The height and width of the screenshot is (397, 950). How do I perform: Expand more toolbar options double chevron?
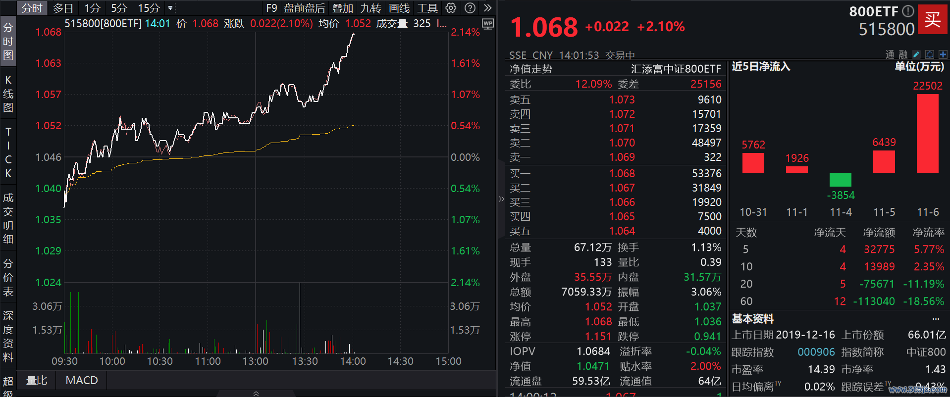point(488,8)
